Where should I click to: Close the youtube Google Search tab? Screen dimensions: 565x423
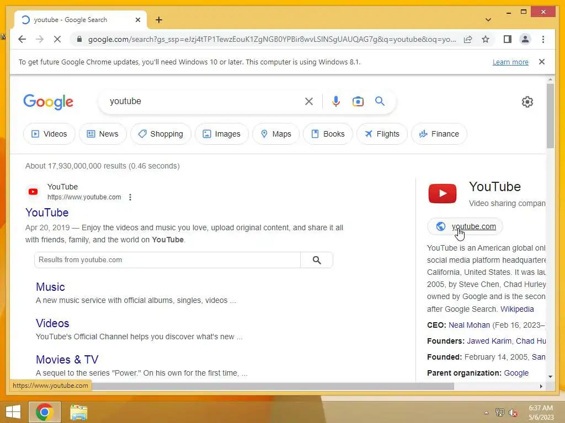pyautogui.click(x=137, y=20)
